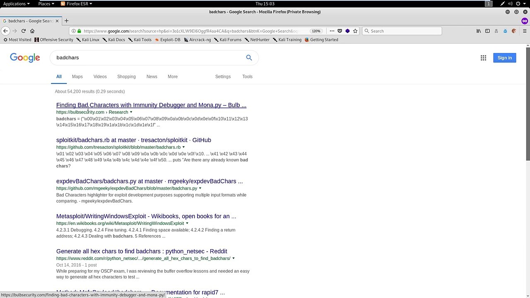
Task: Click the purple container icon in address bar
Action: 347,31
